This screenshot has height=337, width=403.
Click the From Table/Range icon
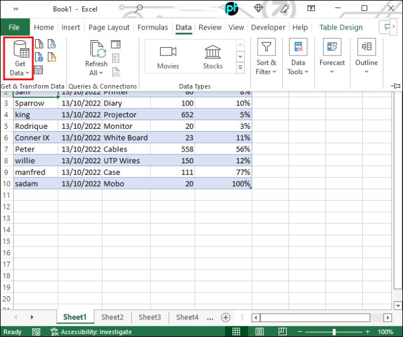tap(39, 70)
